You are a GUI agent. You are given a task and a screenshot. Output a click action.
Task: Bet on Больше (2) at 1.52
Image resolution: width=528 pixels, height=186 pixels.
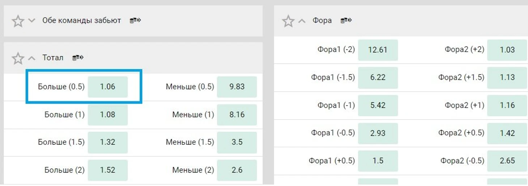108,170
